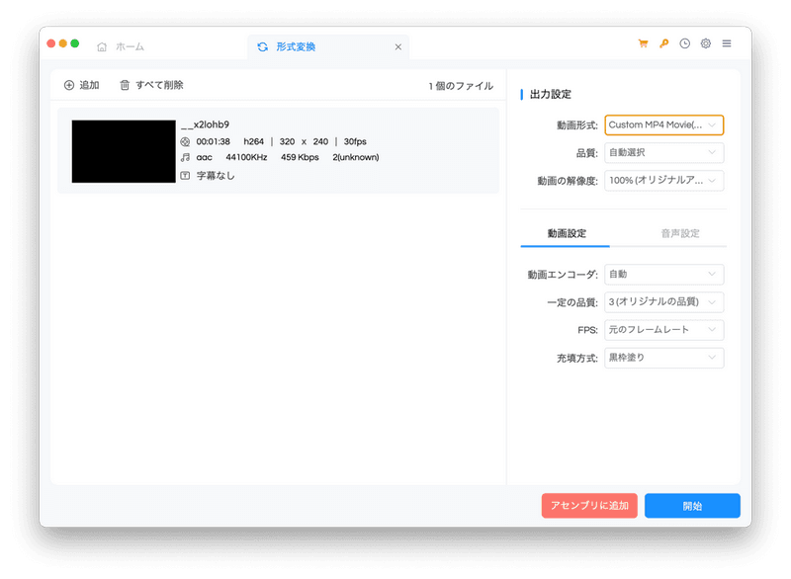The image size is (791, 579).
Task: Click the blue 開始 button
Action: (692, 506)
